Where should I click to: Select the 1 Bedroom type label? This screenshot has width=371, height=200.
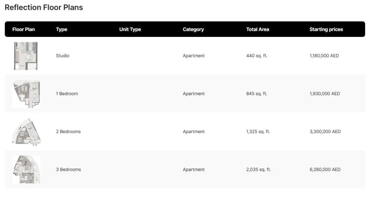tap(67, 94)
